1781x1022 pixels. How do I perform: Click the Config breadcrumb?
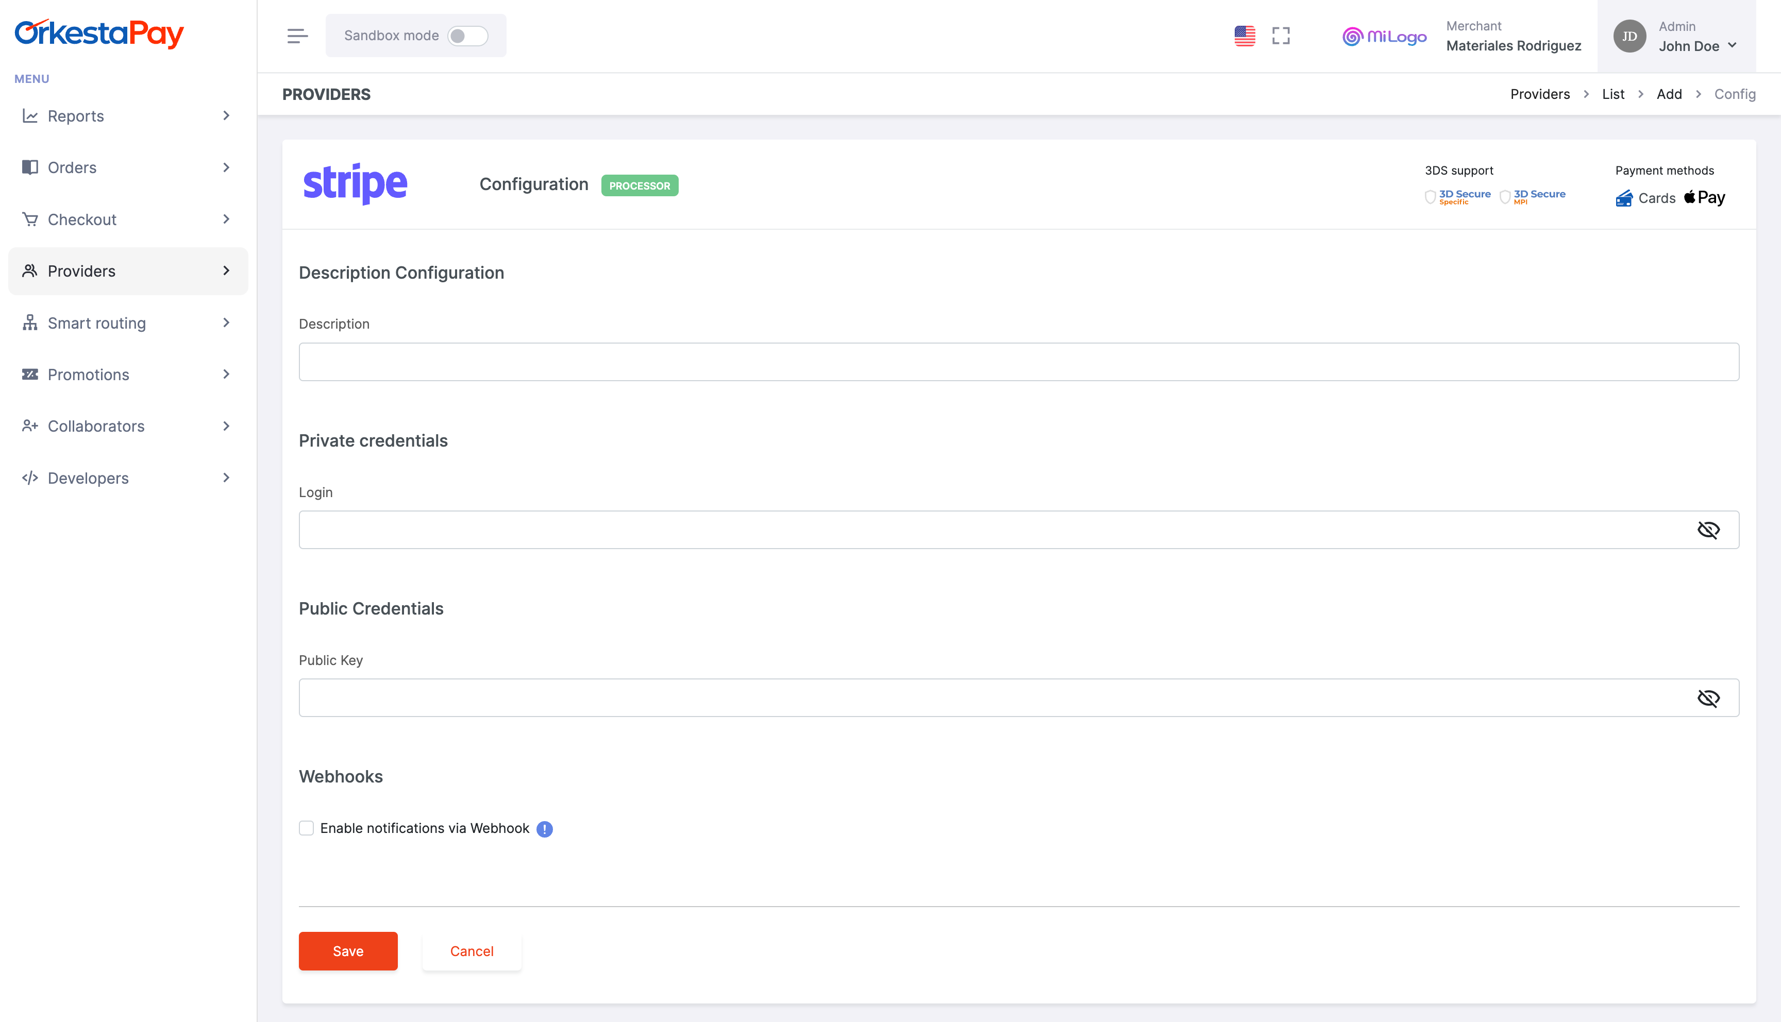(x=1735, y=94)
